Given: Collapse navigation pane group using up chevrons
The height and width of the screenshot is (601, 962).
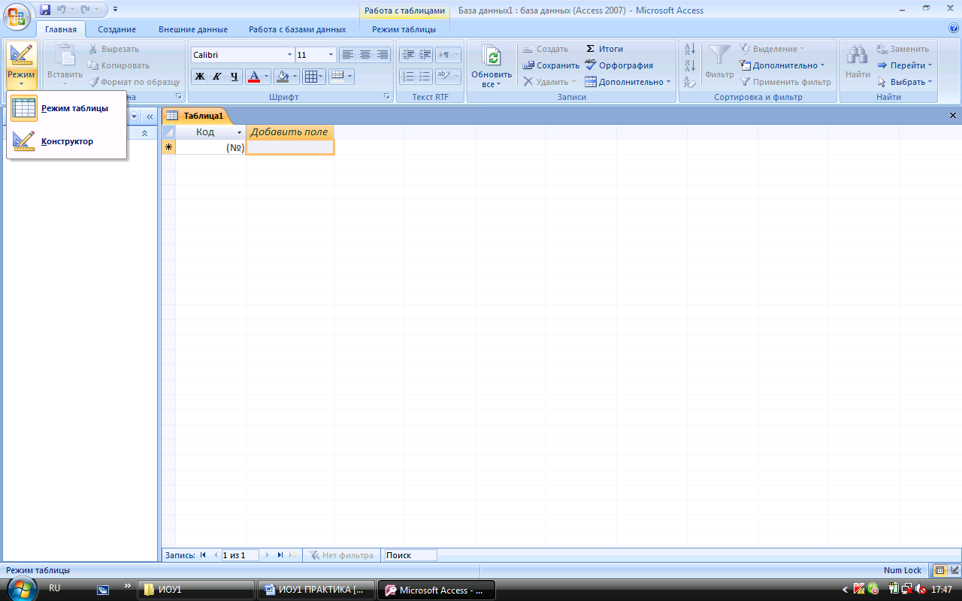Looking at the screenshot, I should 144,132.
